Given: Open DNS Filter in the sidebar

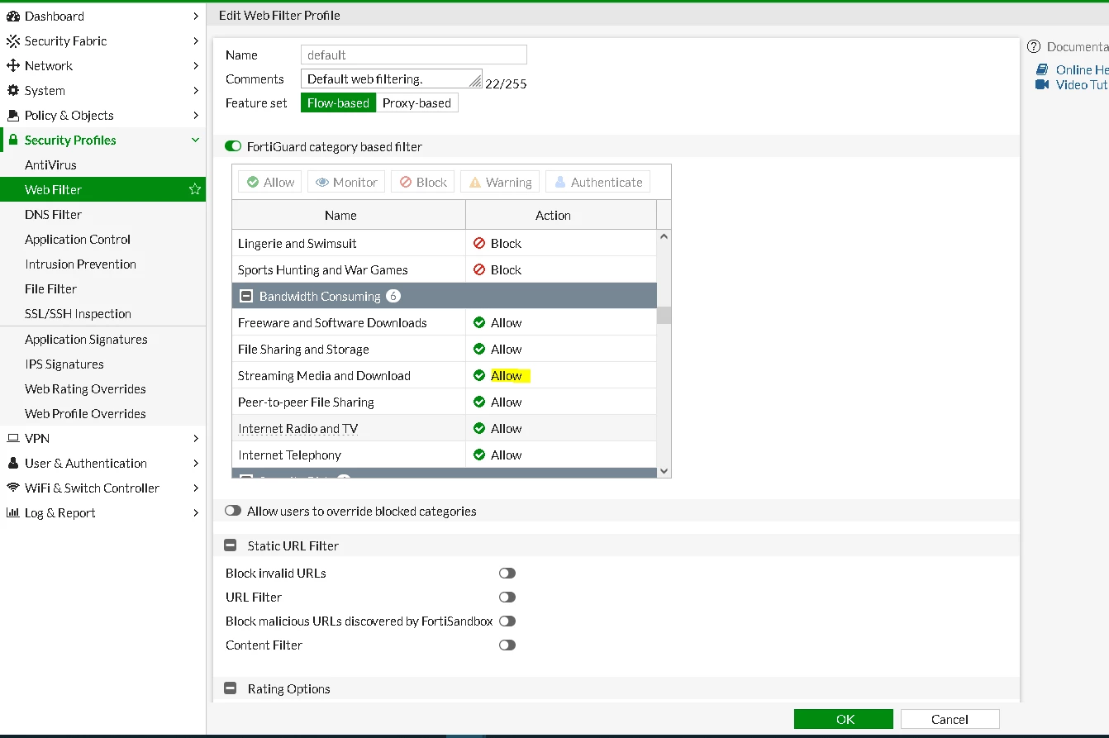Looking at the screenshot, I should click(x=53, y=214).
